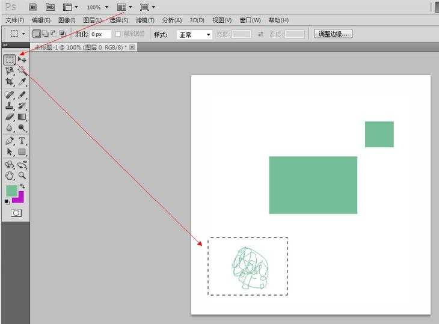This screenshot has width=439, height=324.
Task: Choose the 'Add to selection' mode button
Action: 45,34
